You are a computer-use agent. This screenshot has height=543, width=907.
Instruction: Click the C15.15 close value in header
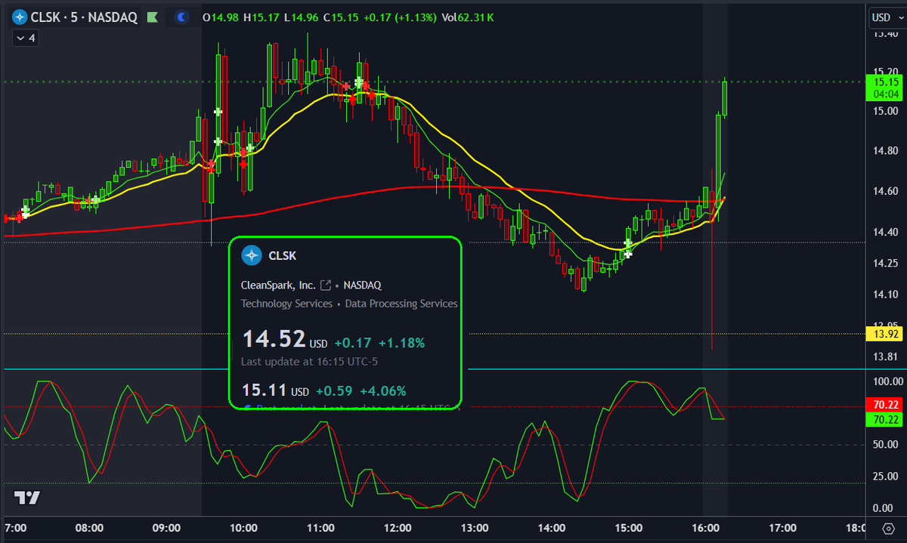click(x=339, y=17)
